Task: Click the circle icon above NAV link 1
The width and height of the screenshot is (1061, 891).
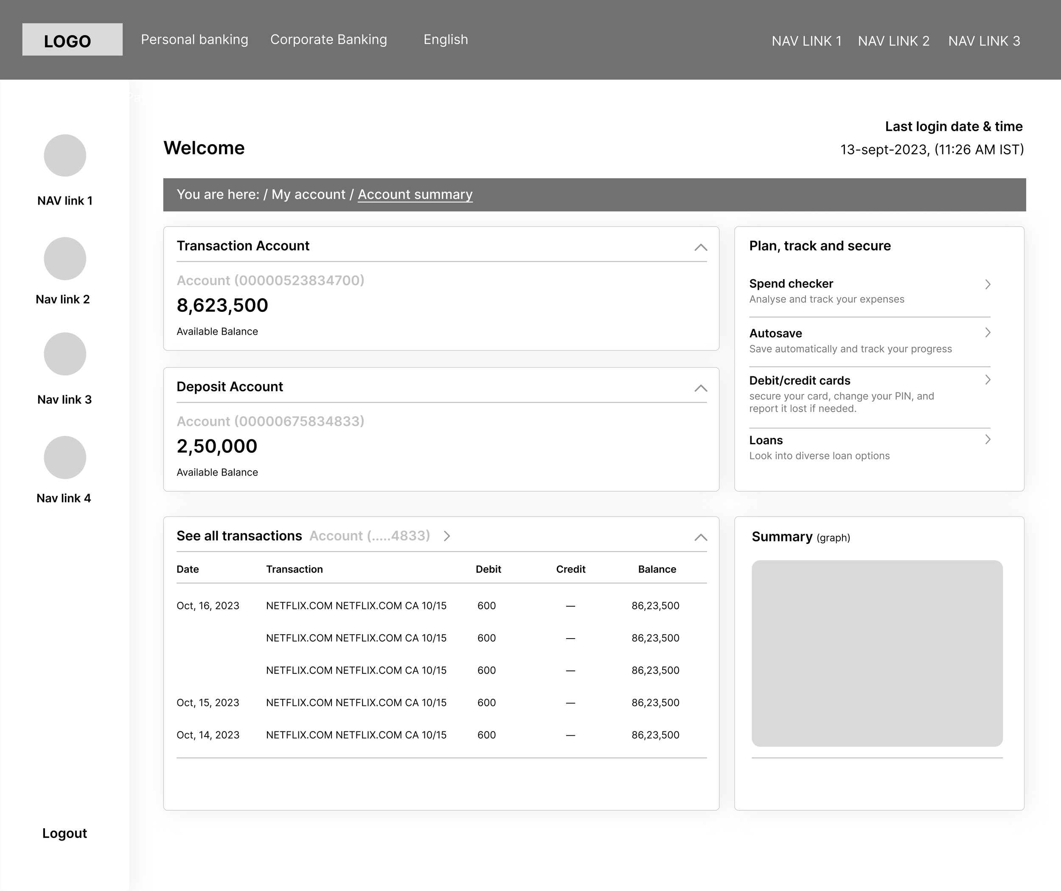Action: [x=65, y=156]
